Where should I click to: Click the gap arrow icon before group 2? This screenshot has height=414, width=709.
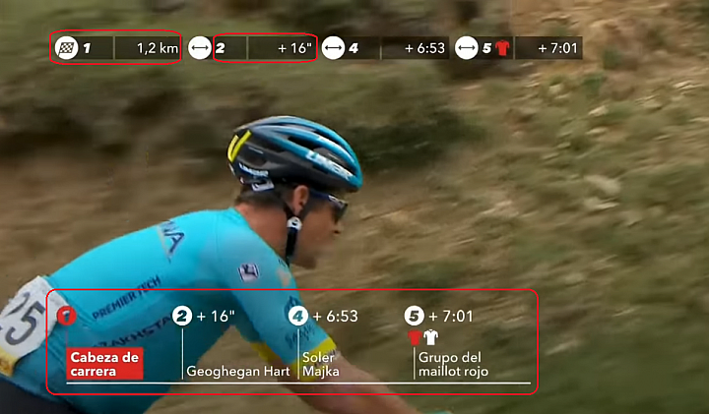199,48
